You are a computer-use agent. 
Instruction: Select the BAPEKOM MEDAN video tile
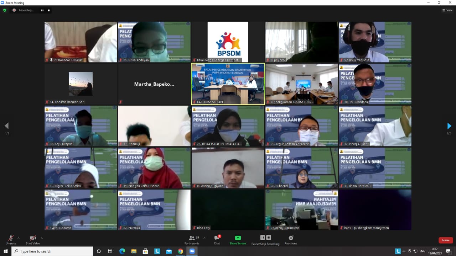point(228,84)
